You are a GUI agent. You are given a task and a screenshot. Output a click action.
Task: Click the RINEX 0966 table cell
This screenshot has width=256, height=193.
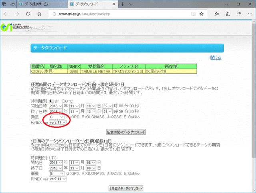click(74, 71)
